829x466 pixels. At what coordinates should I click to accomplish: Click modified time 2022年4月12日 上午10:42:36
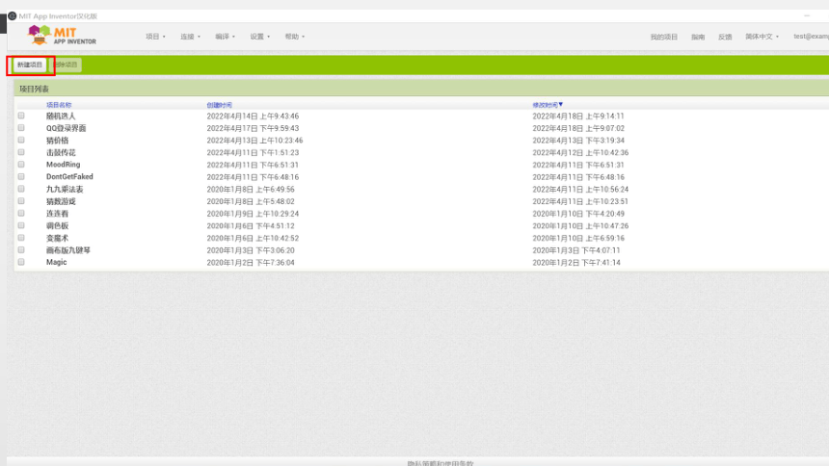[580, 153]
